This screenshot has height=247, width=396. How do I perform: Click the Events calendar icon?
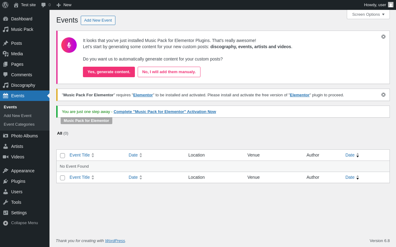6,96
